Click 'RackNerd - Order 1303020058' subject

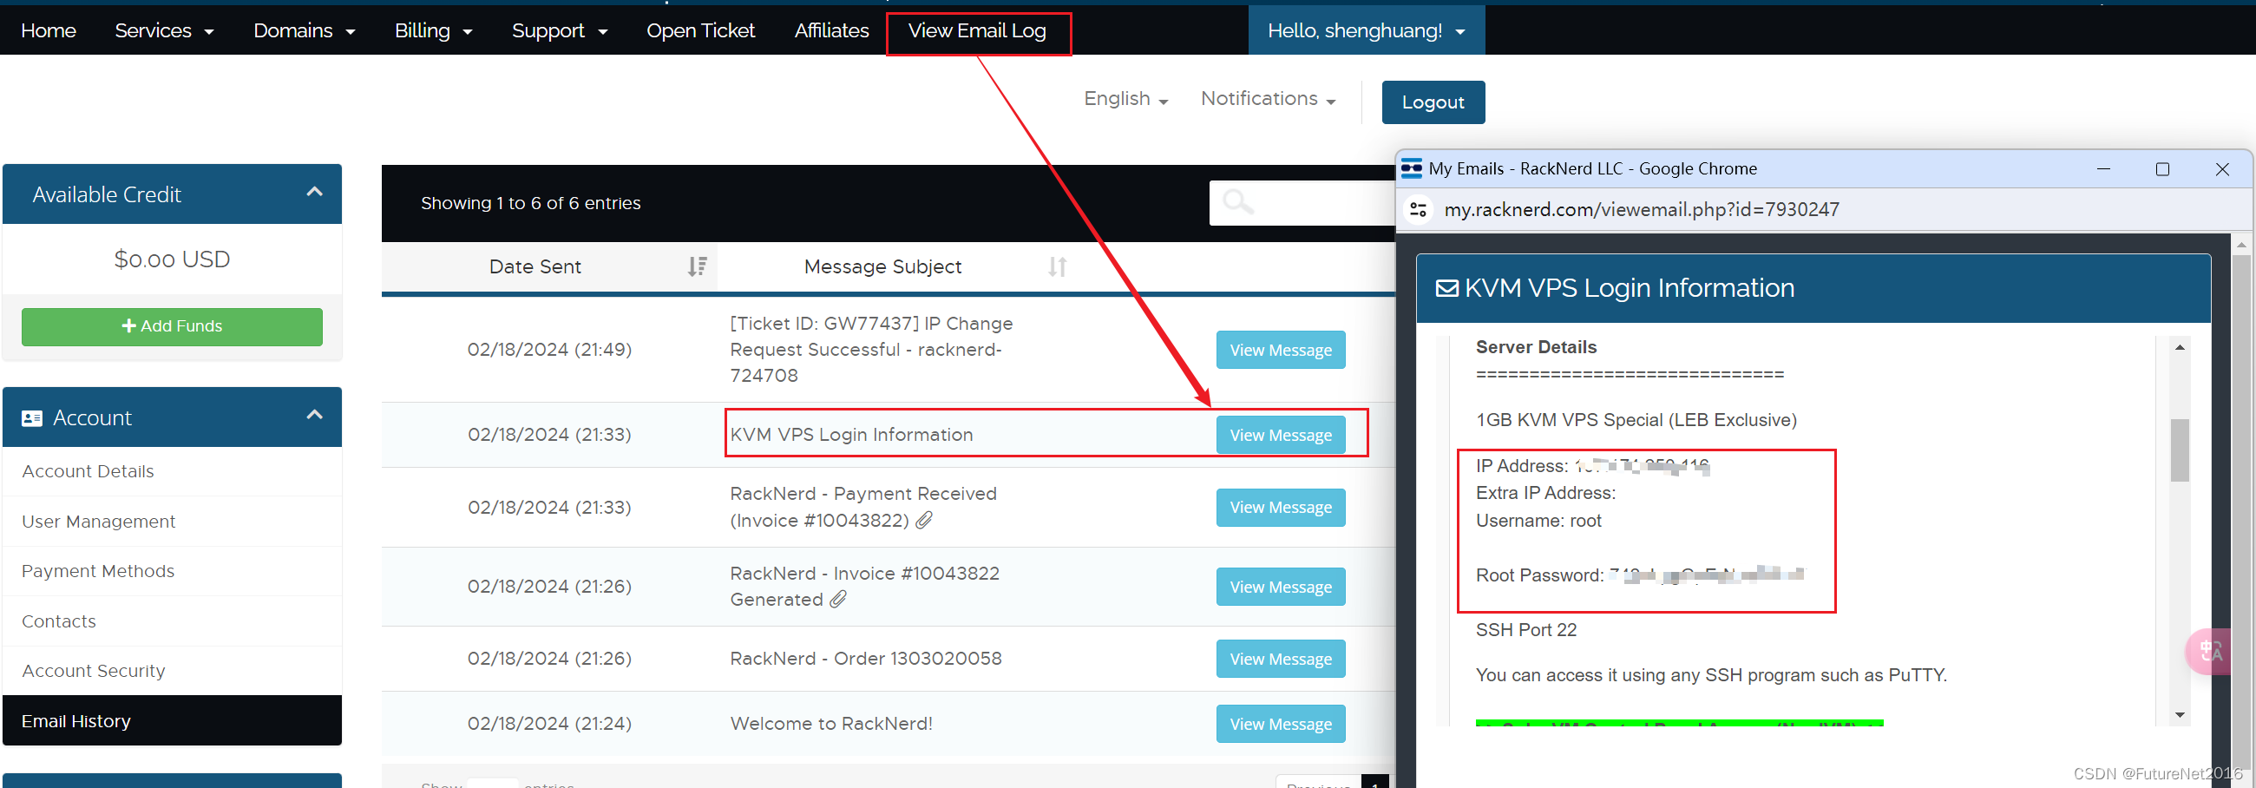(865, 659)
